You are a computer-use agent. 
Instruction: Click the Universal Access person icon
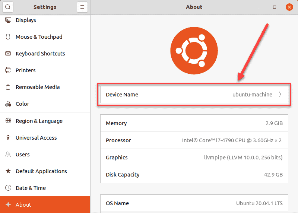8,137
